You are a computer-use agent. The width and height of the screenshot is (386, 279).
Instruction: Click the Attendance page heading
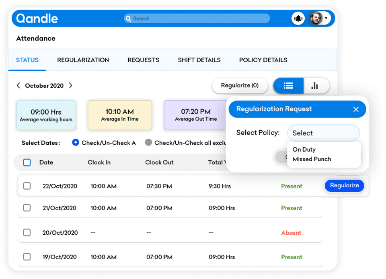click(x=36, y=38)
